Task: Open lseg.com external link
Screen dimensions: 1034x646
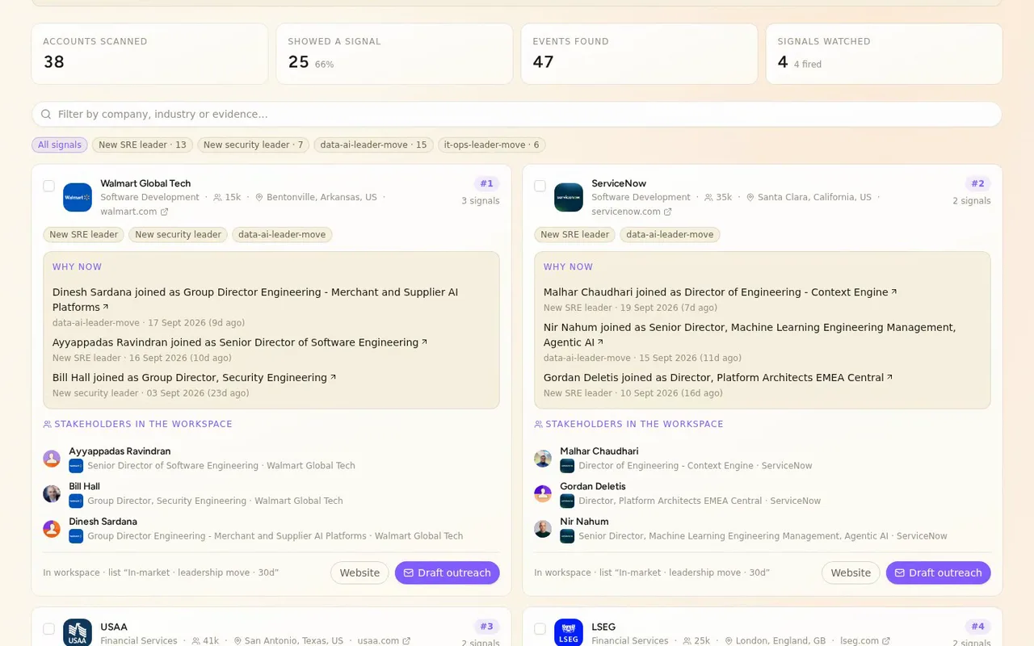Action: (865, 640)
